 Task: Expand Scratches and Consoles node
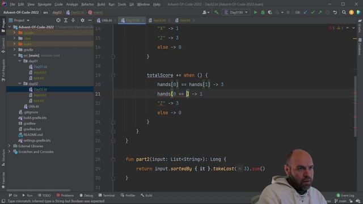[10, 152]
